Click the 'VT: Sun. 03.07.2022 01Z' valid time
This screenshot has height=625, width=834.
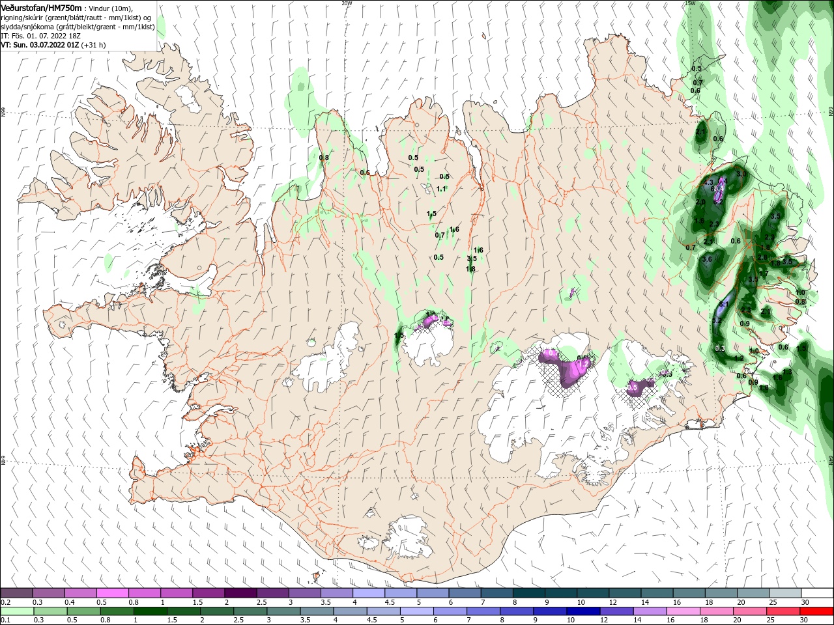[40, 45]
